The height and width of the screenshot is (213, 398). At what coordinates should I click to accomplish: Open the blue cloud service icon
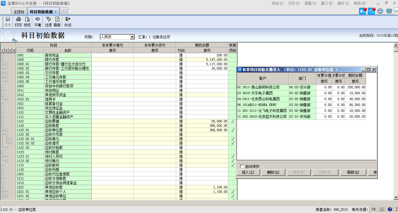pos(372,11)
